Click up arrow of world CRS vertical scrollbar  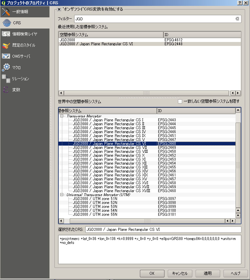tap(238, 110)
